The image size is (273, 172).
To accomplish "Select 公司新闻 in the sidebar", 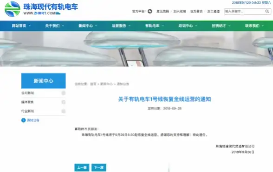I will 28,93.
